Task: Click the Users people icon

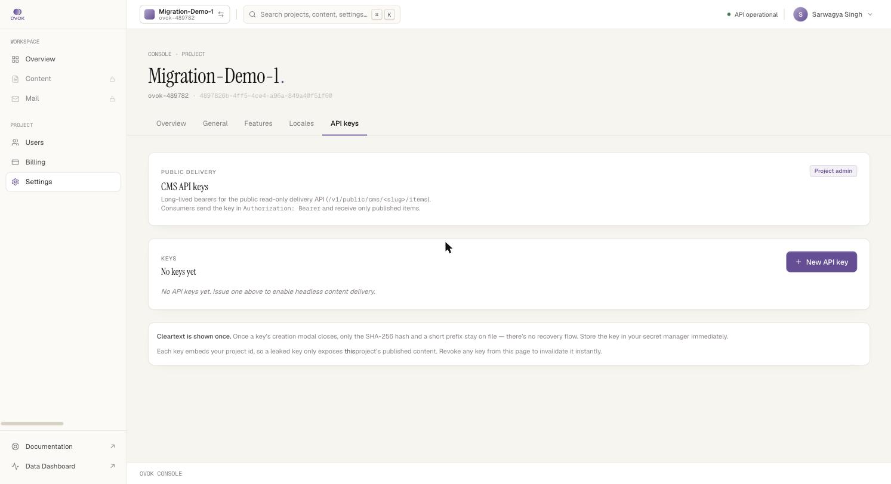Action: 16,142
